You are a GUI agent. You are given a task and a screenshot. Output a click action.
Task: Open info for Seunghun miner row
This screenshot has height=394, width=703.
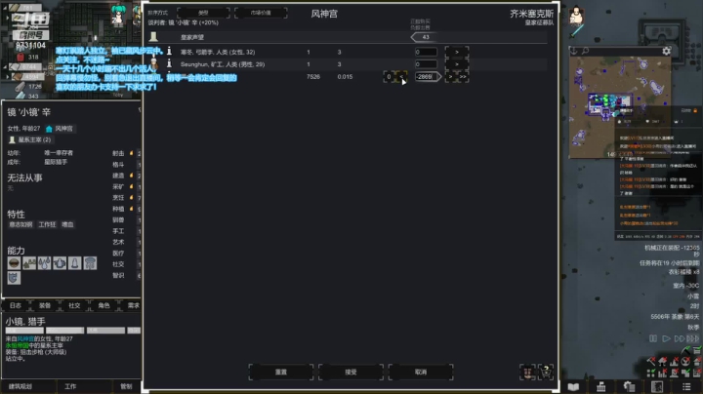(169, 64)
